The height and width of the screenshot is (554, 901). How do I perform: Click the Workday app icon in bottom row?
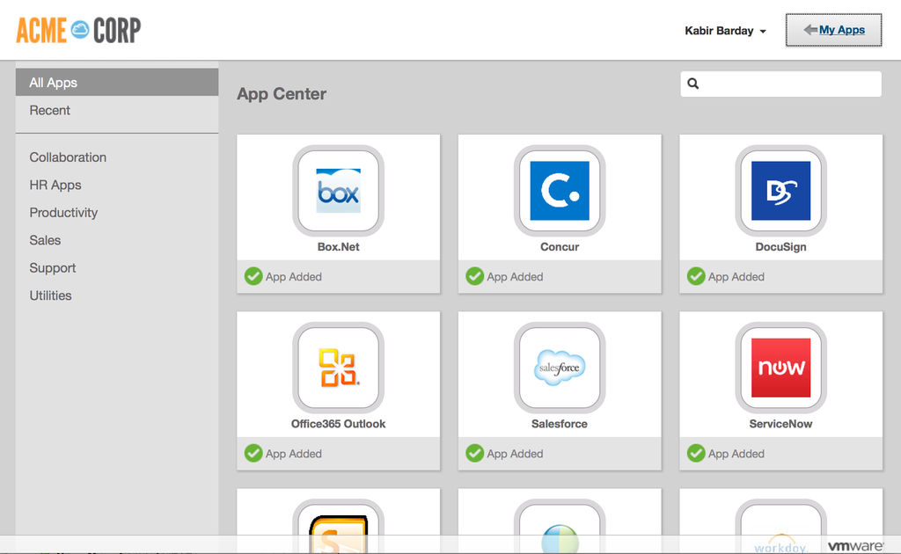tap(780, 525)
